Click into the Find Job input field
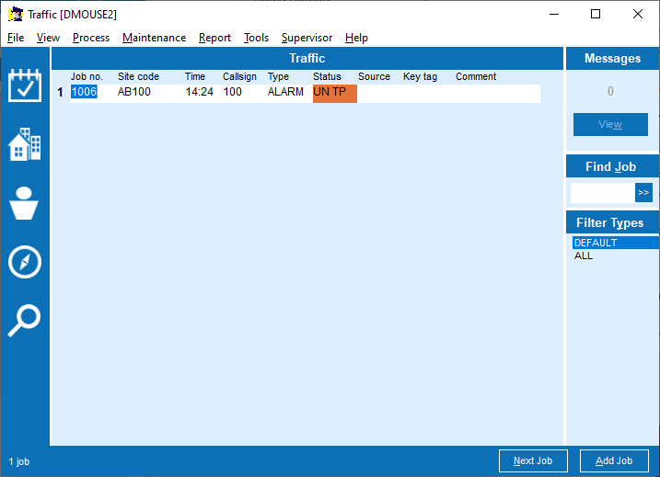 602,192
